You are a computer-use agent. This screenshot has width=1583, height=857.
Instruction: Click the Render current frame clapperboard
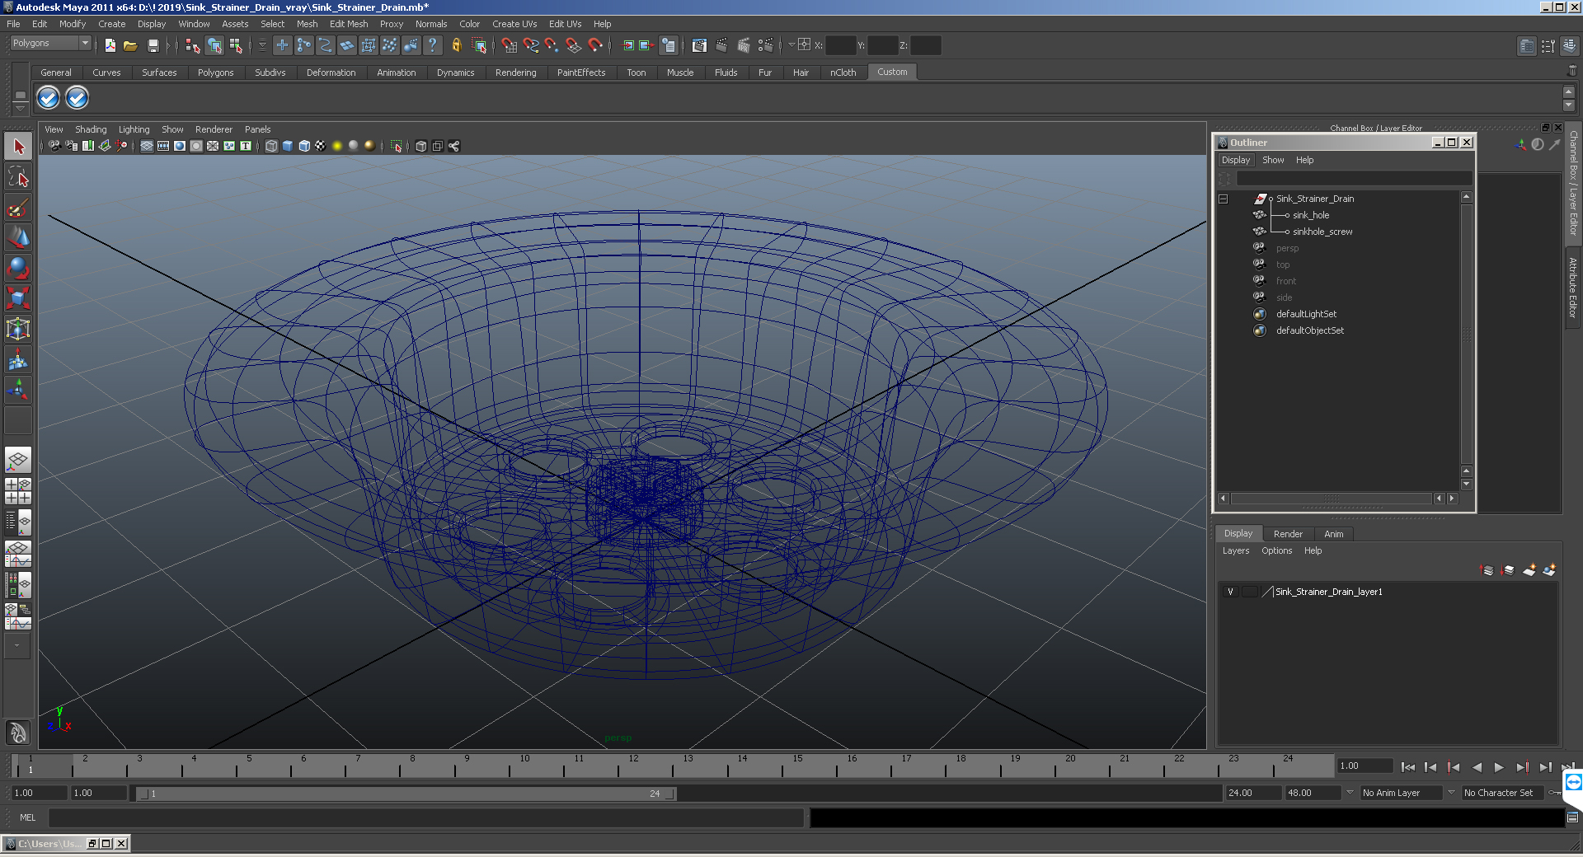[721, 45]
